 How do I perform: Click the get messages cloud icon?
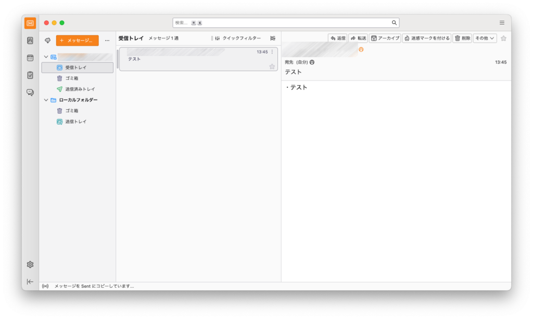(48, 40)
